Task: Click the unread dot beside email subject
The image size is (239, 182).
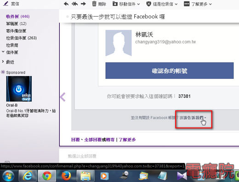Action: click(68, 17)
